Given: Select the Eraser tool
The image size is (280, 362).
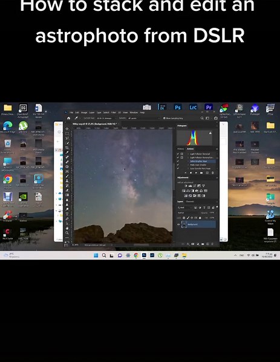Looking at the screenshot, I should click(x=67, y=190).
